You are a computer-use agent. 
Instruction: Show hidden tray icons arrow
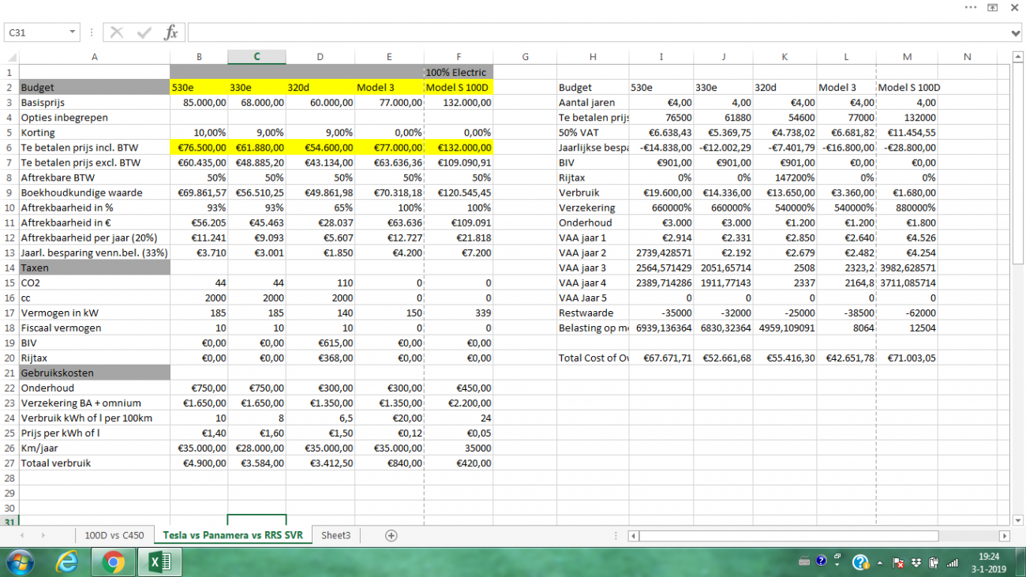click(880, 563)
